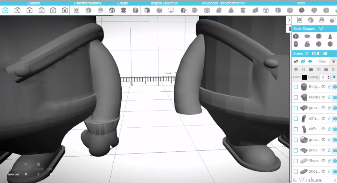The height and width of the screenshot is (183, 337).
Task: Activate the camera pan hand tool
Action: coord(29,10)
